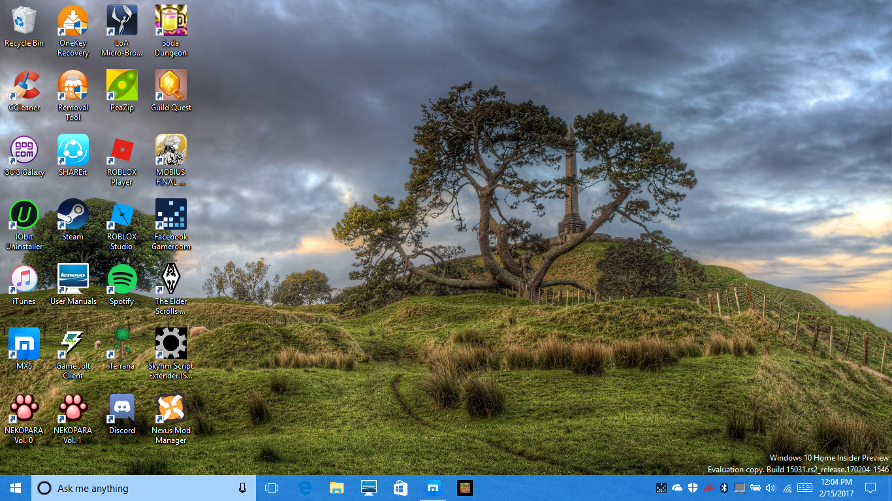The height and width of the screenshot is (501, 892).
Task: Click the Bluetooth icon in system tray
Action: click(x=724, y=488)
